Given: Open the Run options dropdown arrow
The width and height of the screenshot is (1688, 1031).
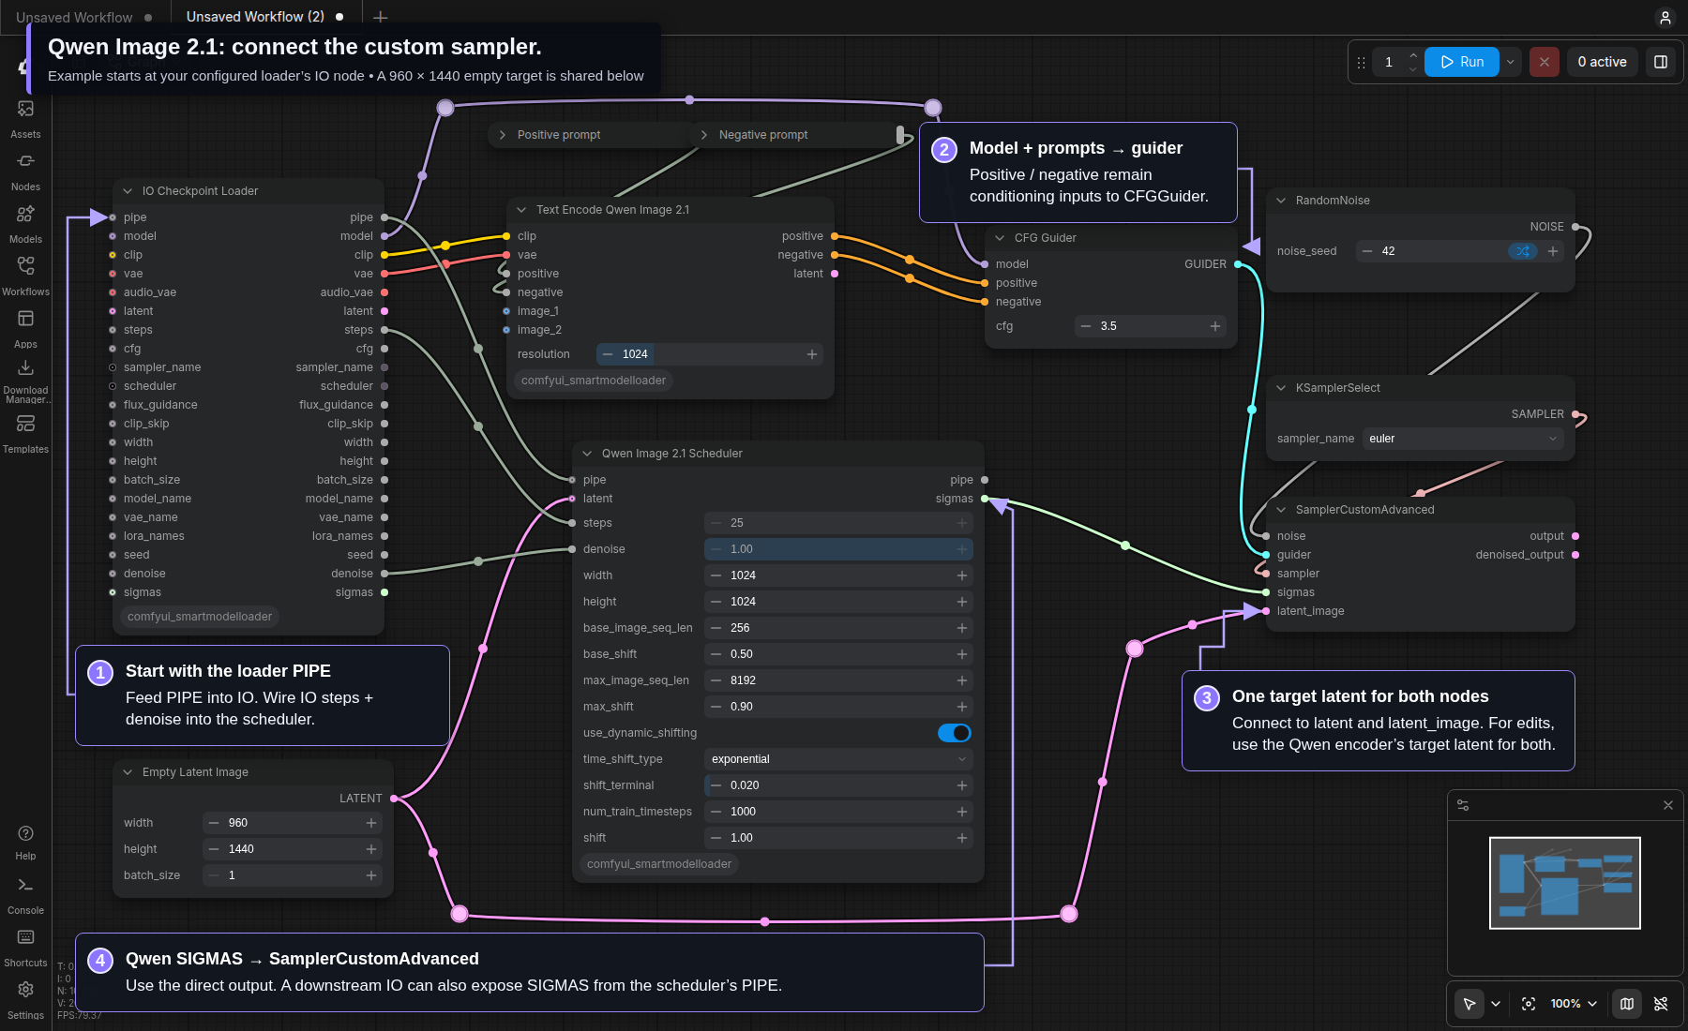Looking at the screenshot, I should click(x=1511, y=62).
